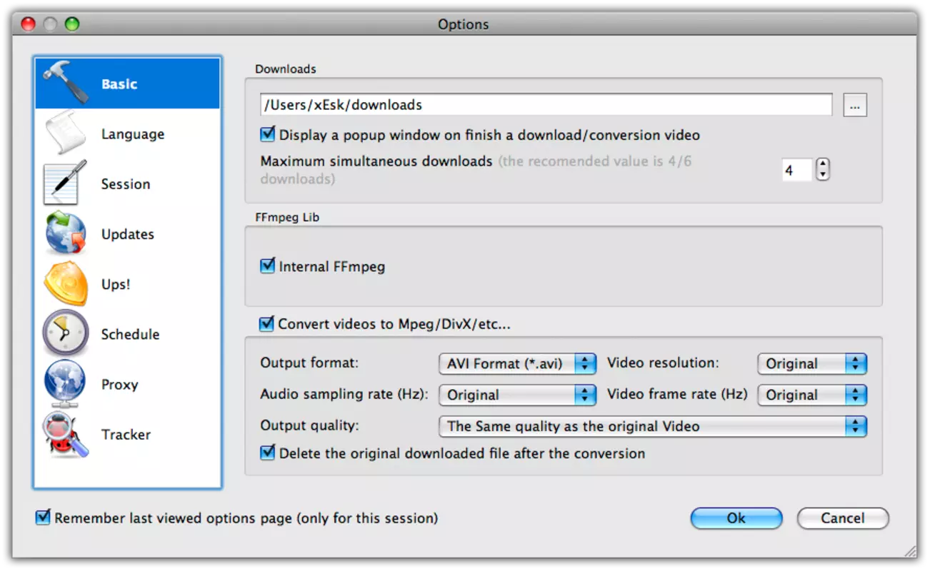Open the Video resolution dropdown
This screenshot has width=930, height=571.
(x=812, y=363)
